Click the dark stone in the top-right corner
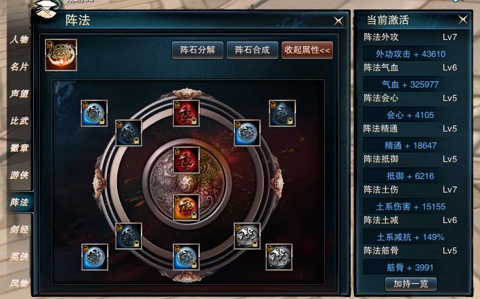Screen dimensions: 480x299 (x=282, y=113)
